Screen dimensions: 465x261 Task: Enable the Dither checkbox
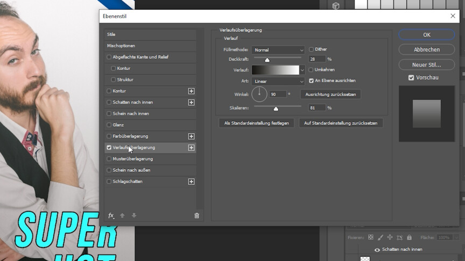pos(311,49)
